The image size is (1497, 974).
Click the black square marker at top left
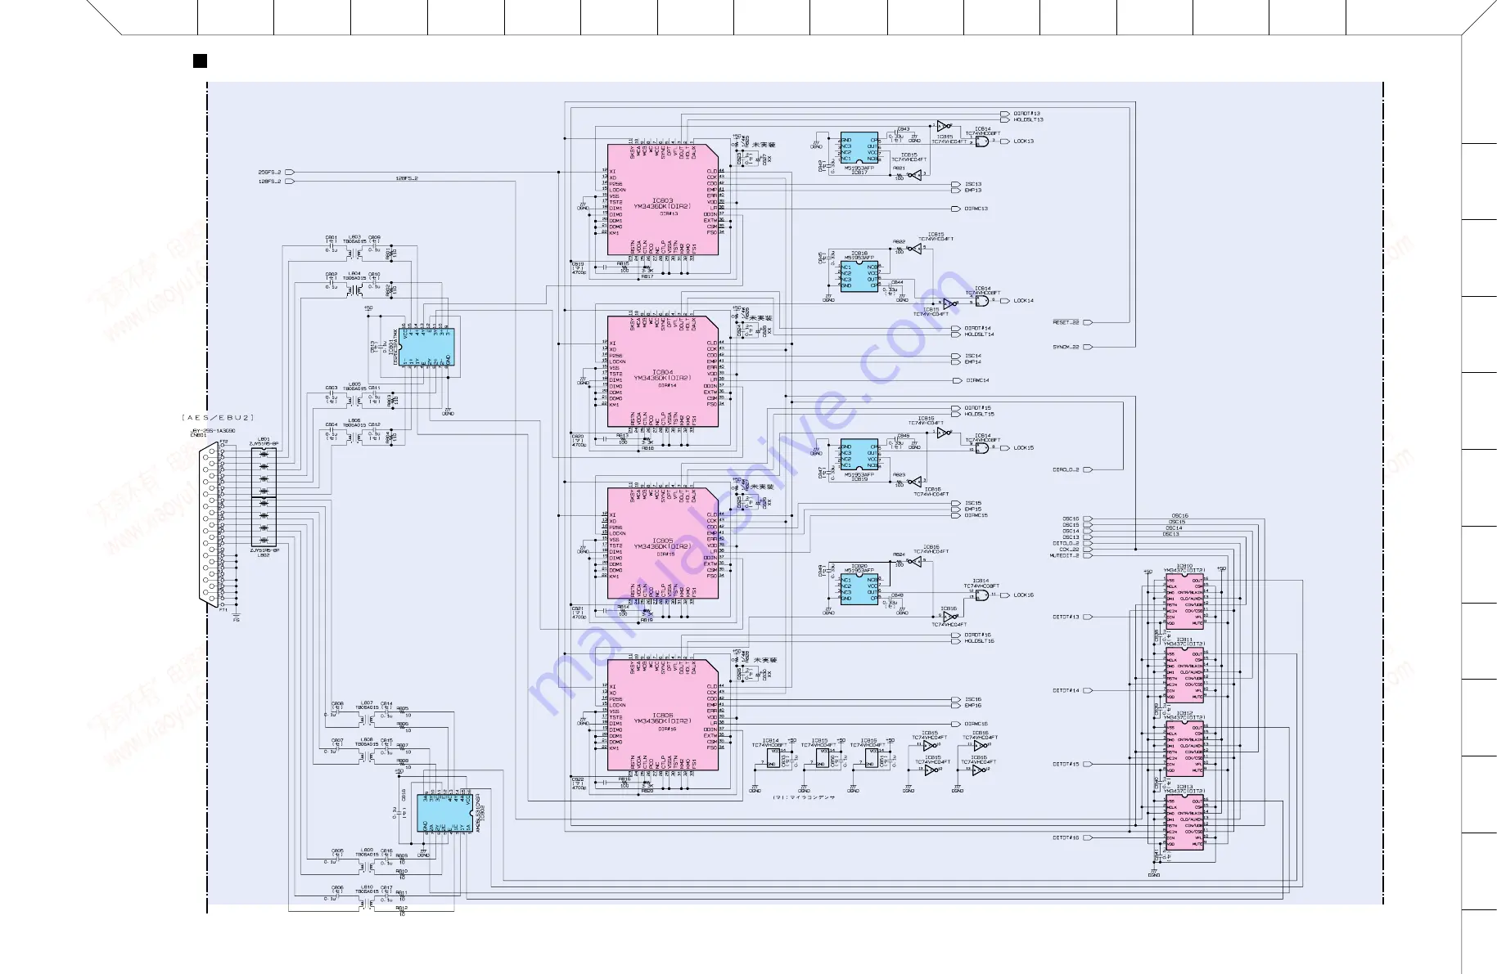click(200, 61)
